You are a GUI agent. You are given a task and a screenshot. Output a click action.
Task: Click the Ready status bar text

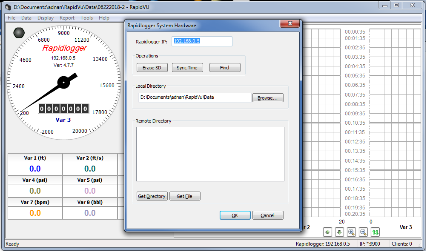(12, 244)
